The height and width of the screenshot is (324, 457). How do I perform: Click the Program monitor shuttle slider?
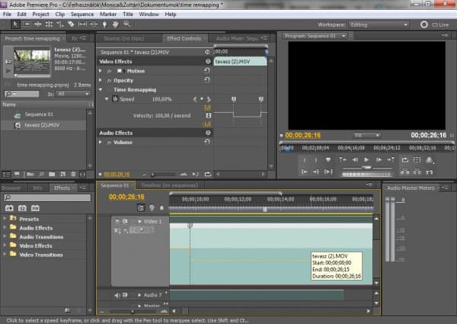(x=367, y=168)
